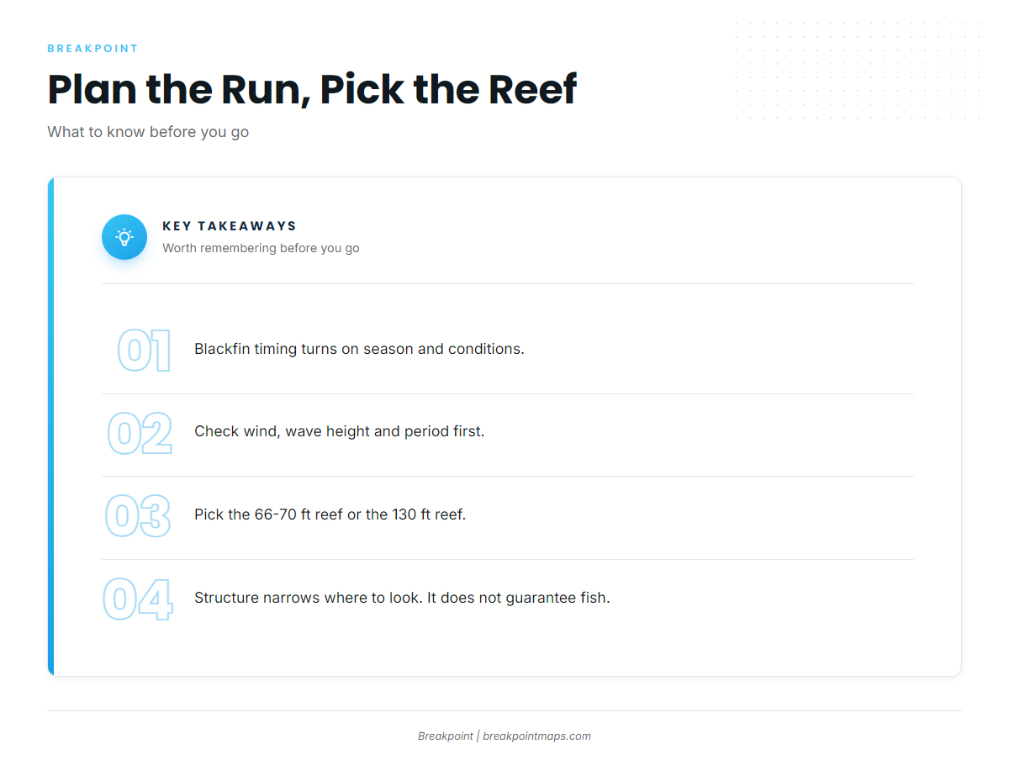Click the KEY TAKEAWAYS section header
1009x765 pixels.
[230, 226]
